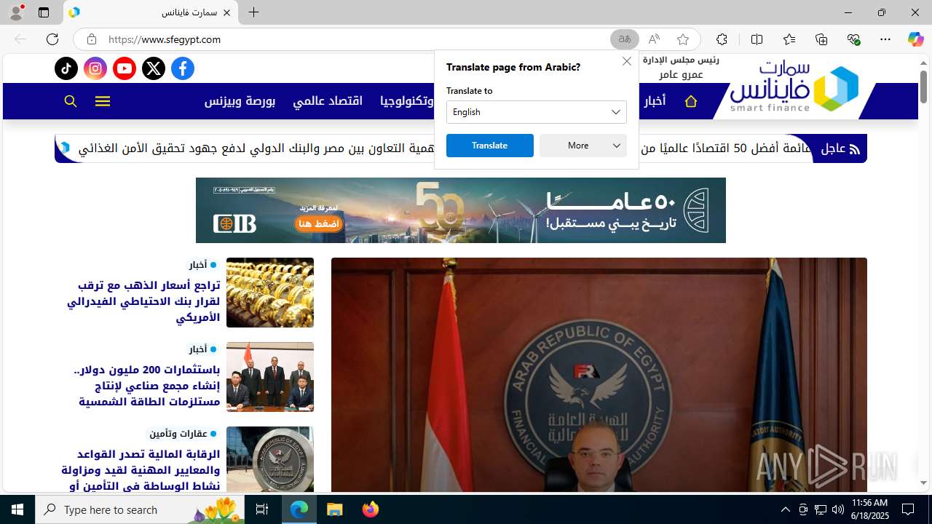
Task: Toggle Split screen icon
Action: point(757,39)
